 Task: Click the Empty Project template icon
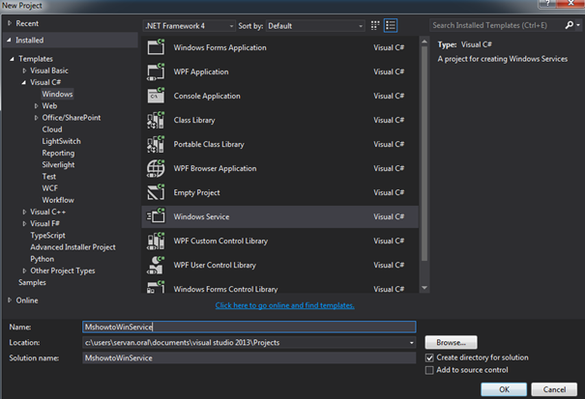(156, 192)
